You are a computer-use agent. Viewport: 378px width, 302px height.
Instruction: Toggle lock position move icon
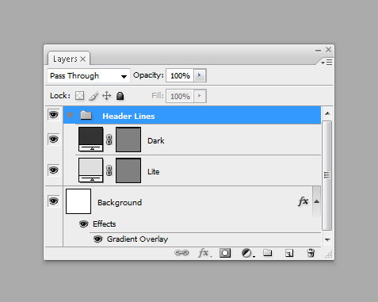point(107,96)
